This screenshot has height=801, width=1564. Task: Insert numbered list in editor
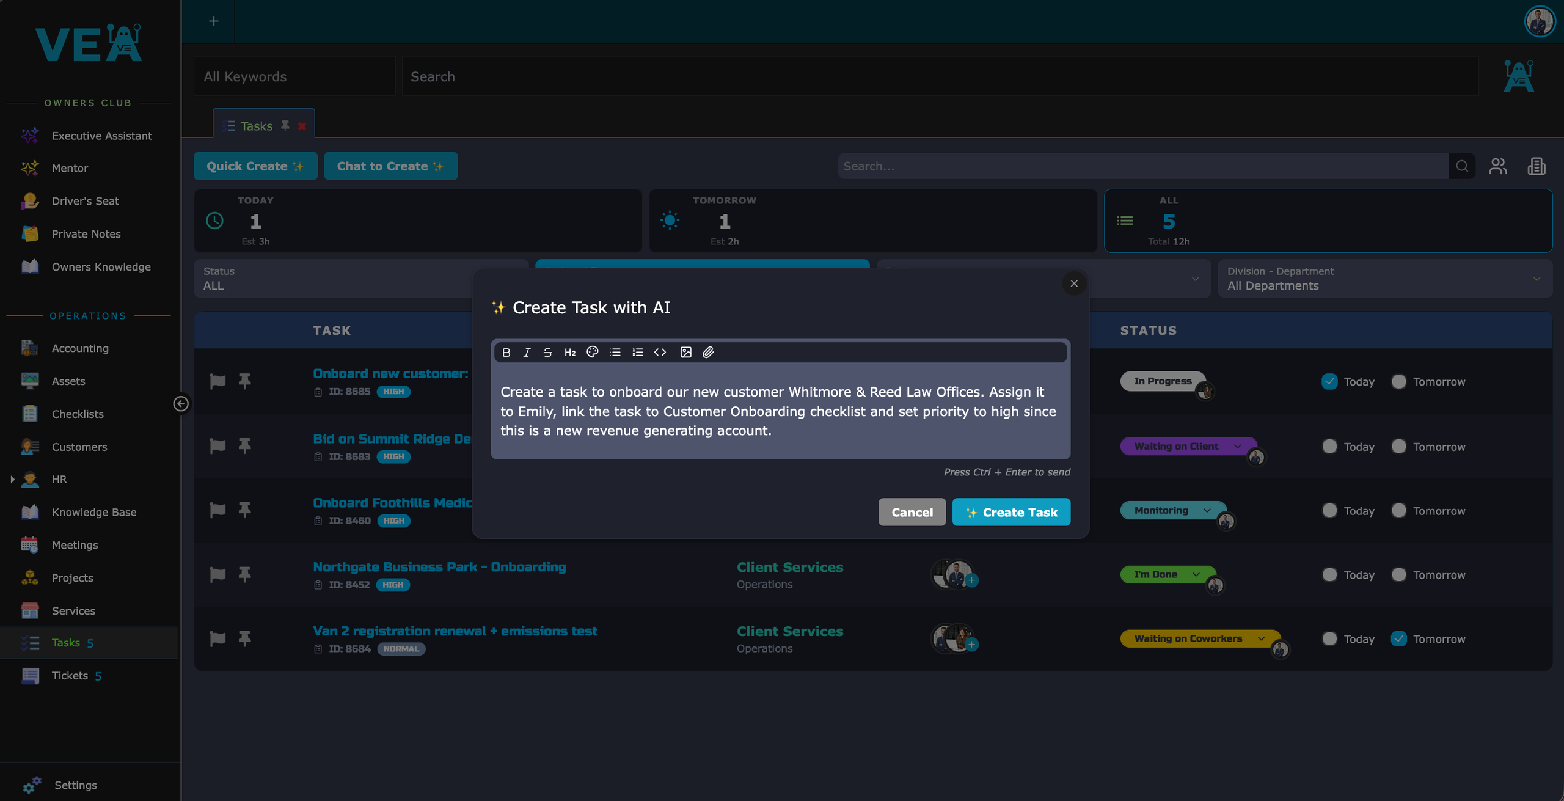coord(637,352)
